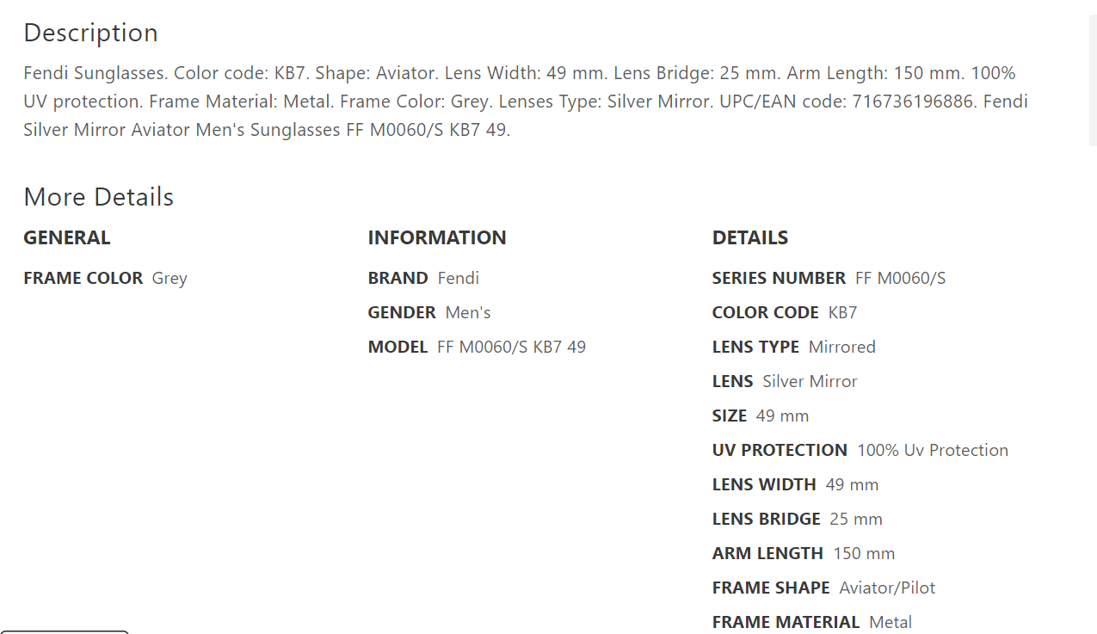This screenshot has width=1097, height=634.
Task: Click the LENS BRIDGE 25 mm entry
Action: click(x=798, y=519)
